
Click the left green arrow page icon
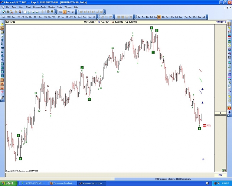pos(33,12)
